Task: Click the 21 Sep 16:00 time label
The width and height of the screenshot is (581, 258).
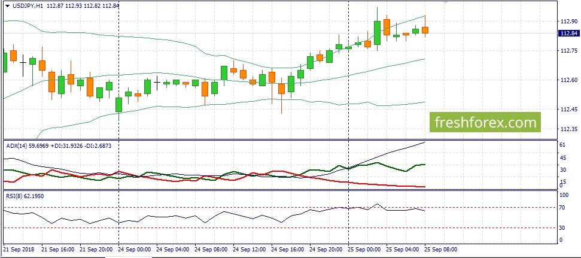Action: tap(58, 249)
